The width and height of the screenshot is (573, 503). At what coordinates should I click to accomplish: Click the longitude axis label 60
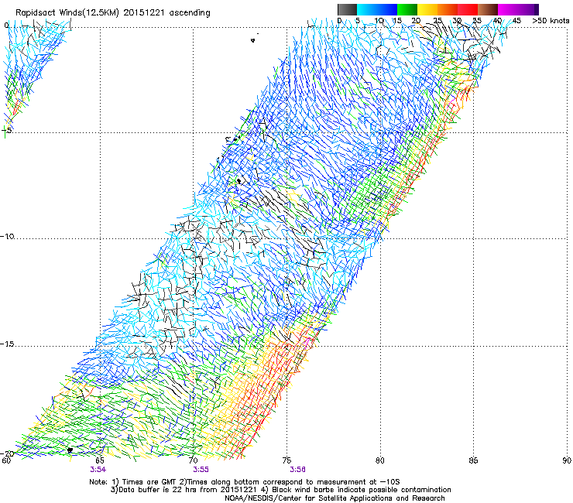pyautogui.click(x=6, y=460)
